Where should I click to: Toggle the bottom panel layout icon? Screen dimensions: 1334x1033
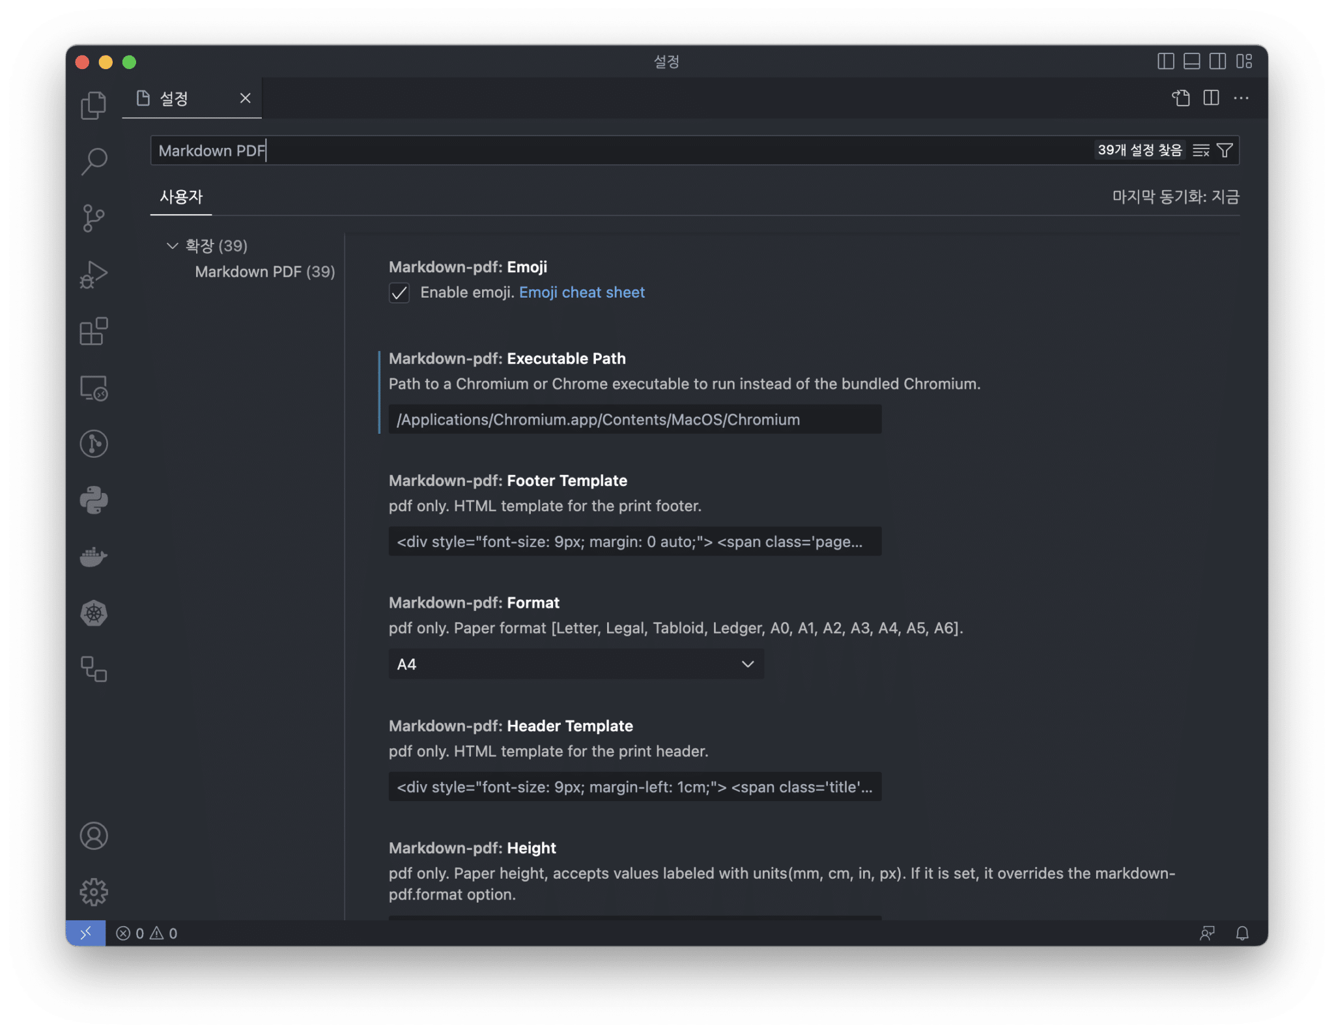[x=1191, y=61]
